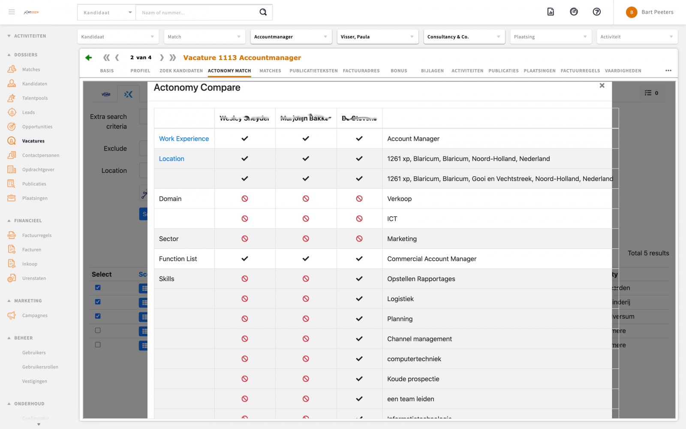This screenshot has height=429, width=686.
Task: Switch to the PUBLICATIETEKSTEN tab
Action: coord(313,71)
